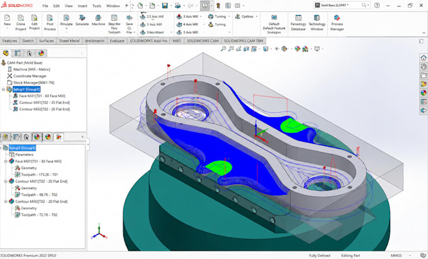Click the Save icon in the title bar
Viewport: 428px width, 259px height.
tap(165, 6)
